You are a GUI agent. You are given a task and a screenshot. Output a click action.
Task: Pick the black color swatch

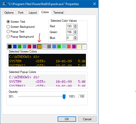tap(10, 47)
